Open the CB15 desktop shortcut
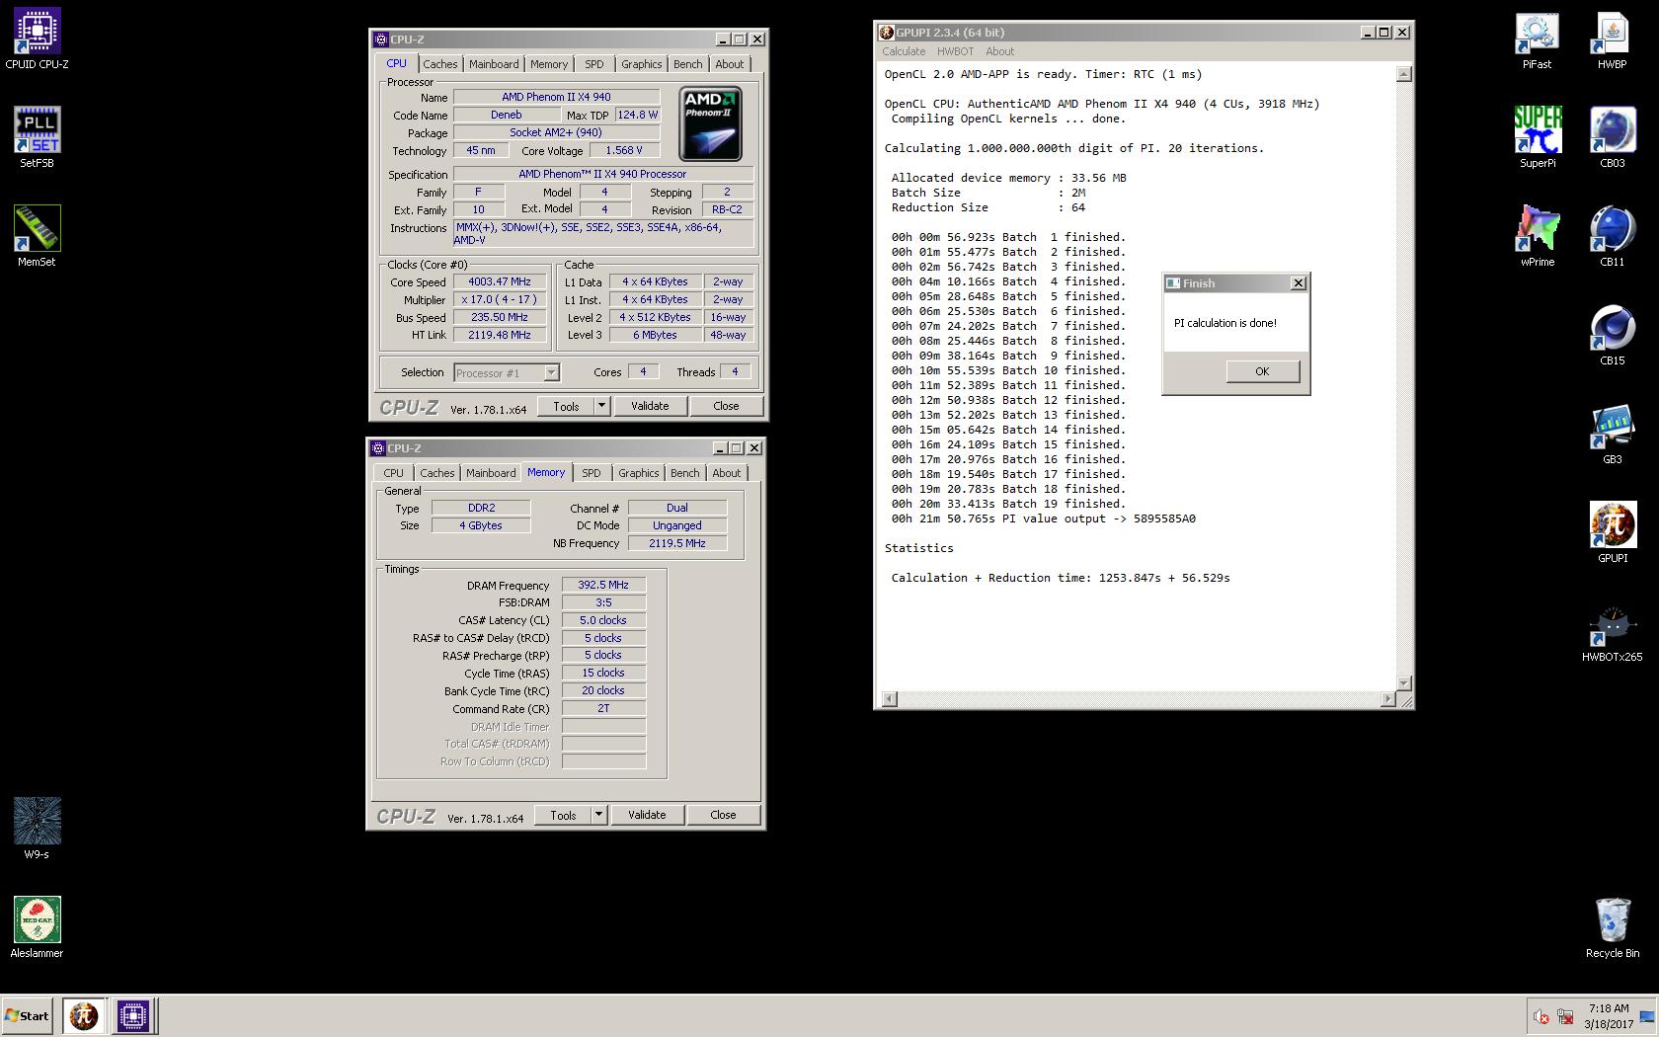Viewport: 1659px width, 1037px height. (1612, 336)
